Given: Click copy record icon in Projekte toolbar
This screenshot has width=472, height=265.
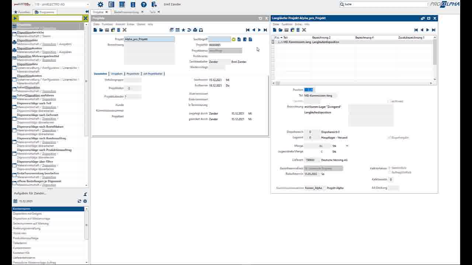Looking at the screenshot, I should [x=113, y=30].
